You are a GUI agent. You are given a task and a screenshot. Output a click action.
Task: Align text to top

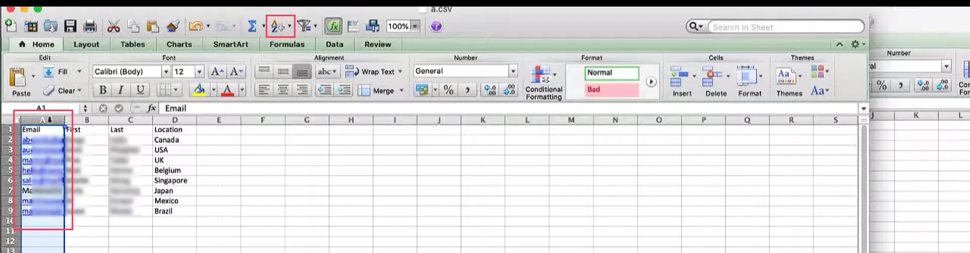[x=264, y=72]
